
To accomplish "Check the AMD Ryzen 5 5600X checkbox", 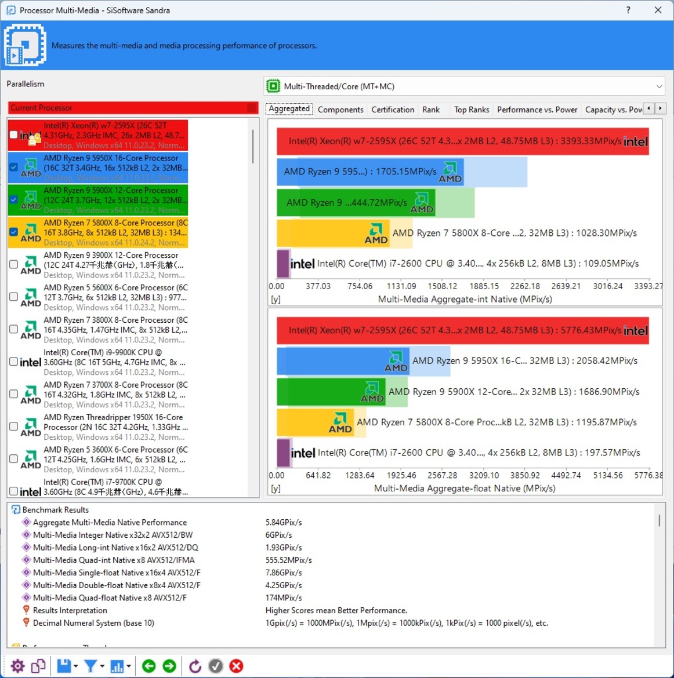I will pos(13,297).
